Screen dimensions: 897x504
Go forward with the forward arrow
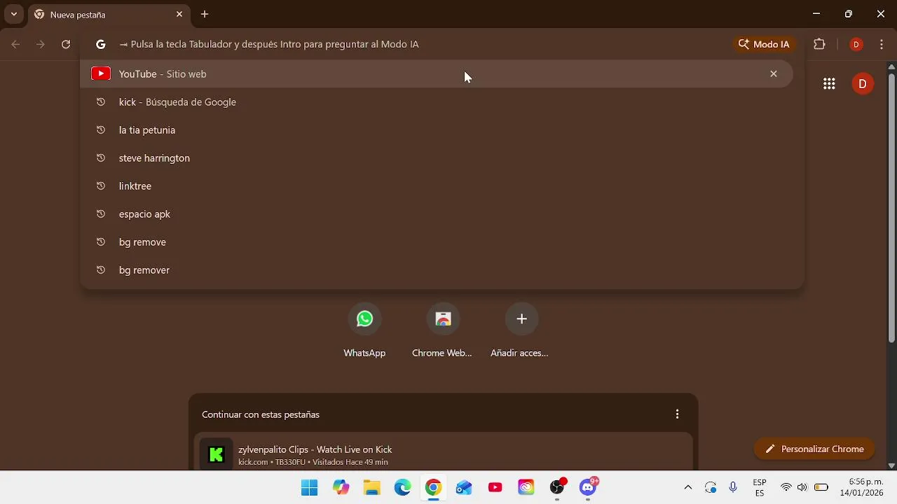pyautogui.click(x=41, y=44)
